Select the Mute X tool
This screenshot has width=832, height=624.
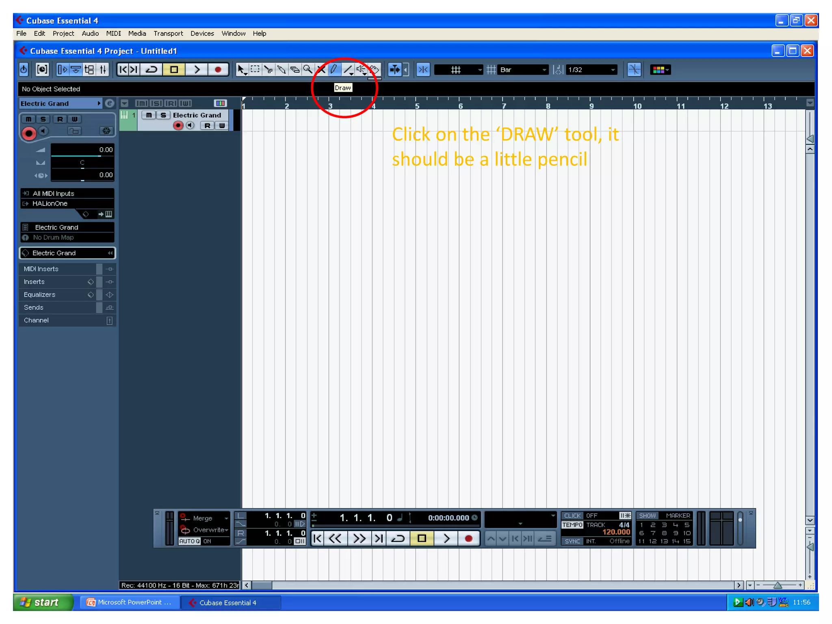point(321,69)
